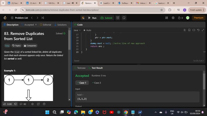
Task: Go to previous problem arrow
Action: pyautogui.click(x=32, y=18)
